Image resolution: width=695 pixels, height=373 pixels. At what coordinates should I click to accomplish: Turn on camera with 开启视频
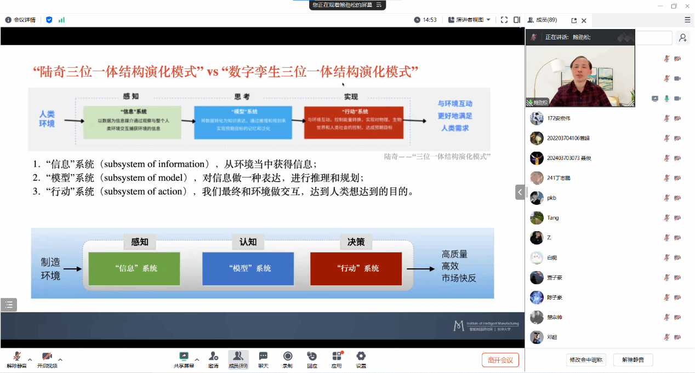[47, 359]
